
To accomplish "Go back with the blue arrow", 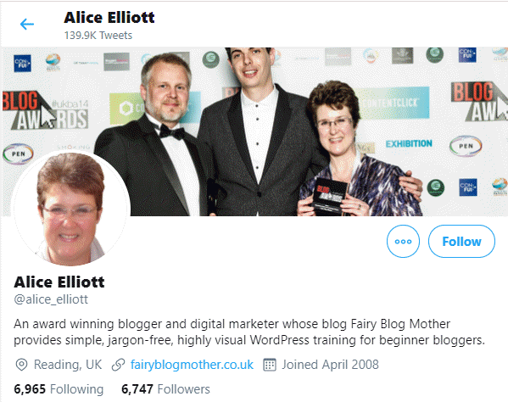I will pos(27,25).
